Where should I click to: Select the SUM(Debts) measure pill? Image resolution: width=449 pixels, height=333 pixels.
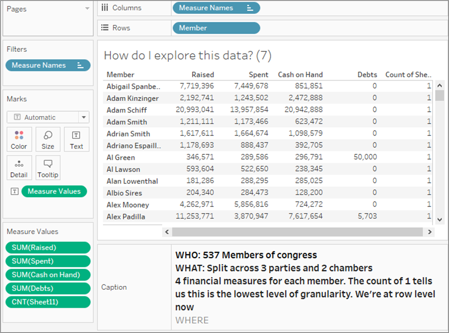pyautogui.click(x=48, y=288)
